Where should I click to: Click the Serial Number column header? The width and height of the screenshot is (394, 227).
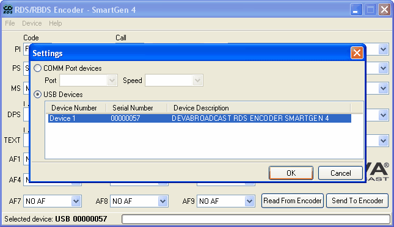click(136, 108)
